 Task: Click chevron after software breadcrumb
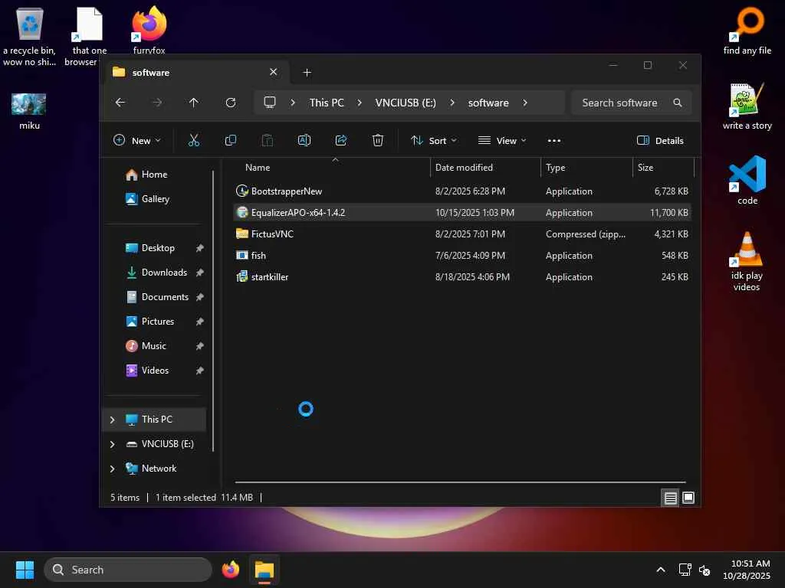click(x=524, y=103)
